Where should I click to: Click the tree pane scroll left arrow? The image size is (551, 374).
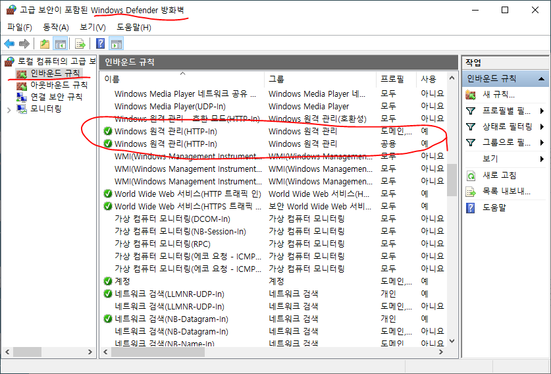[x=7, y=352]
